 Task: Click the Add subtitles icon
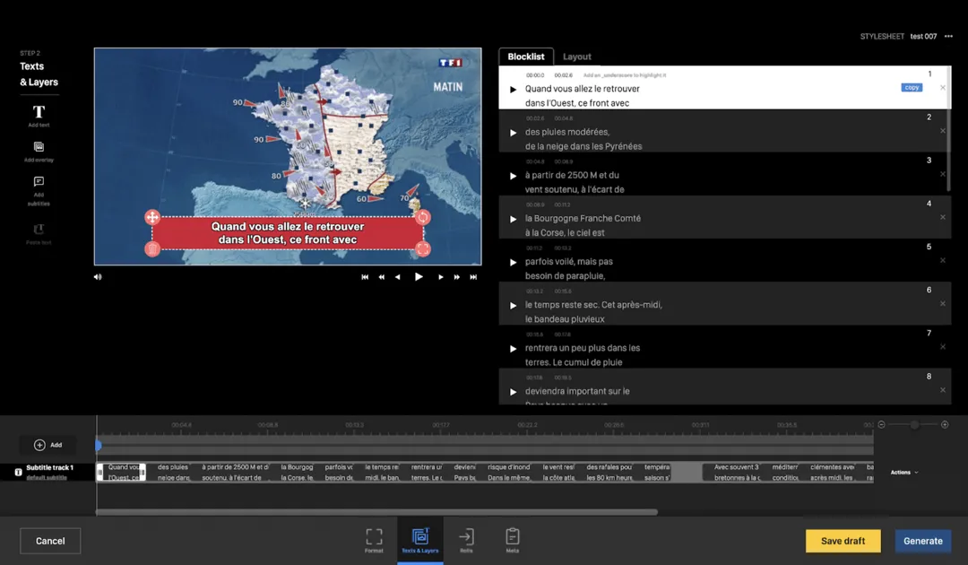click(x=39, y=182)
